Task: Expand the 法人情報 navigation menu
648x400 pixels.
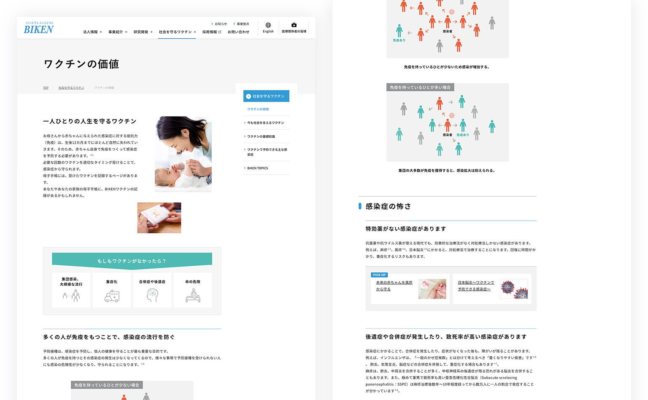Action: point(92,32)
